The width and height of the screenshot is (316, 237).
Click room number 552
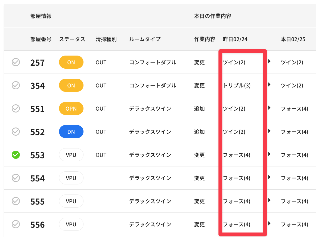38,132
